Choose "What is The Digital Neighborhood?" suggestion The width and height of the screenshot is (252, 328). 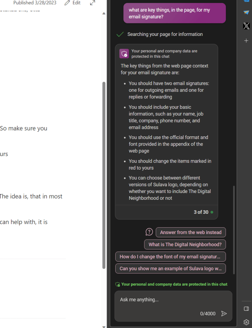(185, 244)
